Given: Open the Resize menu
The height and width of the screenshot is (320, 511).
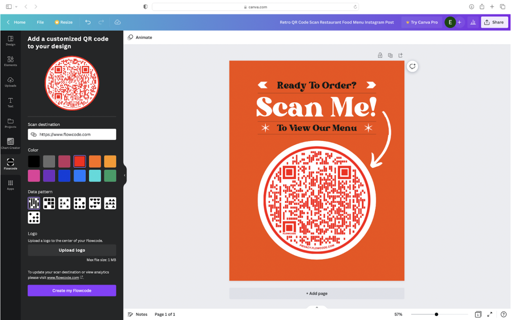Looking at the screenshot, I should pyautogui.click(x=64, y=22).
